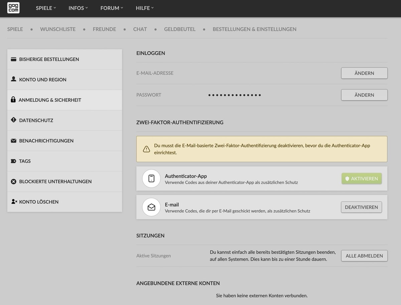Expand the Spiele dropdown menu

[x=46, y=8]
